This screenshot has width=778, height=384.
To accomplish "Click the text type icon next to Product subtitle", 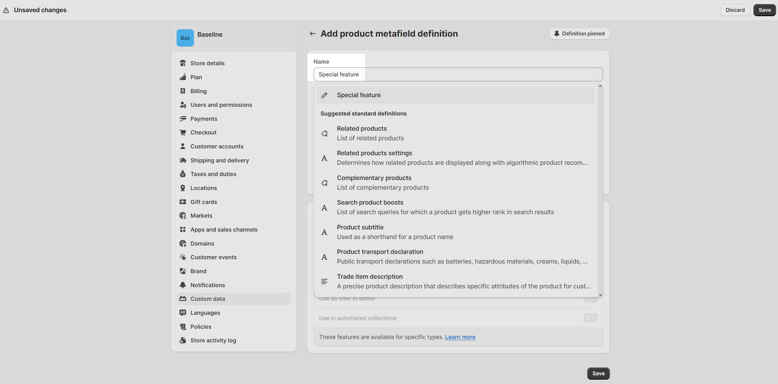I will pyautogui.click(x=324, y=232).
